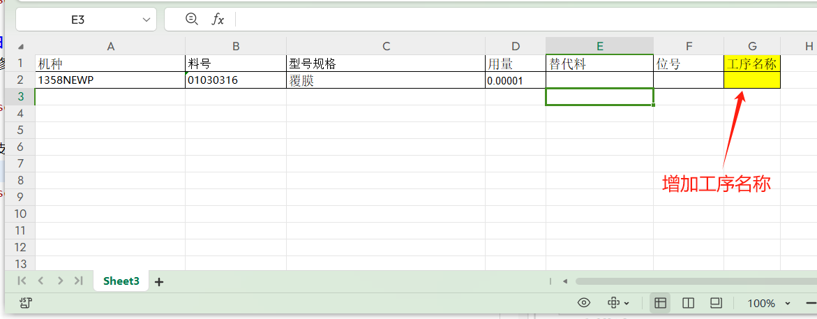Expand the reading mode dropdown
Image resolution: width=817 pixels, height=319 pixels.
[626, 304]
